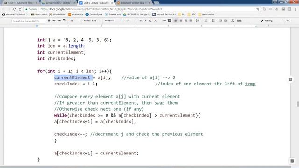Screen dimensions: 299x168
Task: Toggle bold formatting
Action: (140, 21)
